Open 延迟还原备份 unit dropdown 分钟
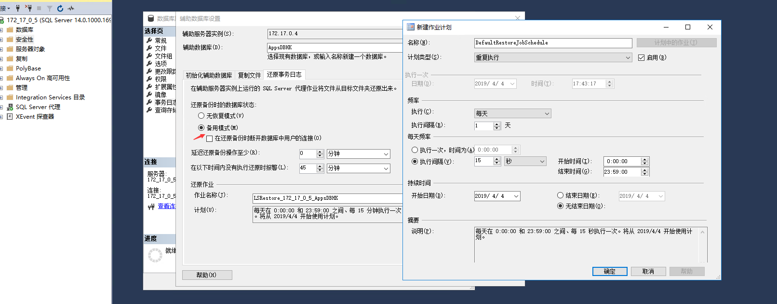The height and width of the screenshot is (304, 777). pyautogui.click(x=359, y=154)
